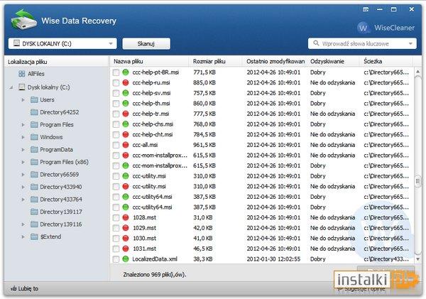This screenshot has width=426, height=299.
Task: Click the Users folder icon
Action: tap(34, 99)
